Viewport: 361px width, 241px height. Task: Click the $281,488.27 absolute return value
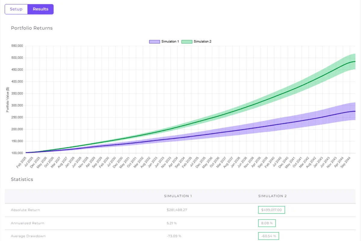tap(177, 210)
